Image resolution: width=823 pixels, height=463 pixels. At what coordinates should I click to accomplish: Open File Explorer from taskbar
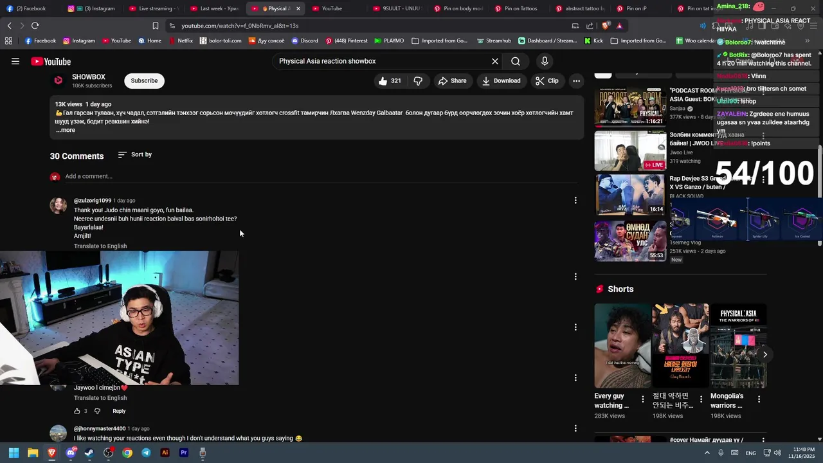click(33, 453)
